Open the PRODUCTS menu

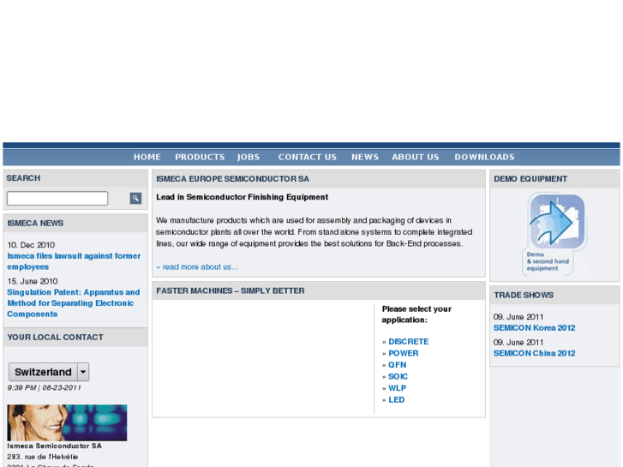(200, 157)
